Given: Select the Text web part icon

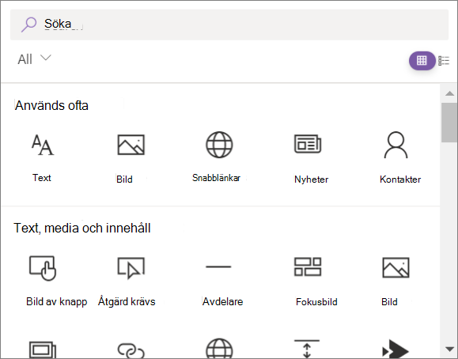Looking at the screenshot, I should point(43,145).
